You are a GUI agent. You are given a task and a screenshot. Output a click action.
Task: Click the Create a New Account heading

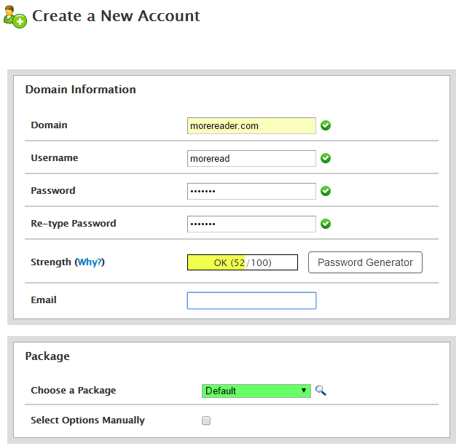coord(116,16)
